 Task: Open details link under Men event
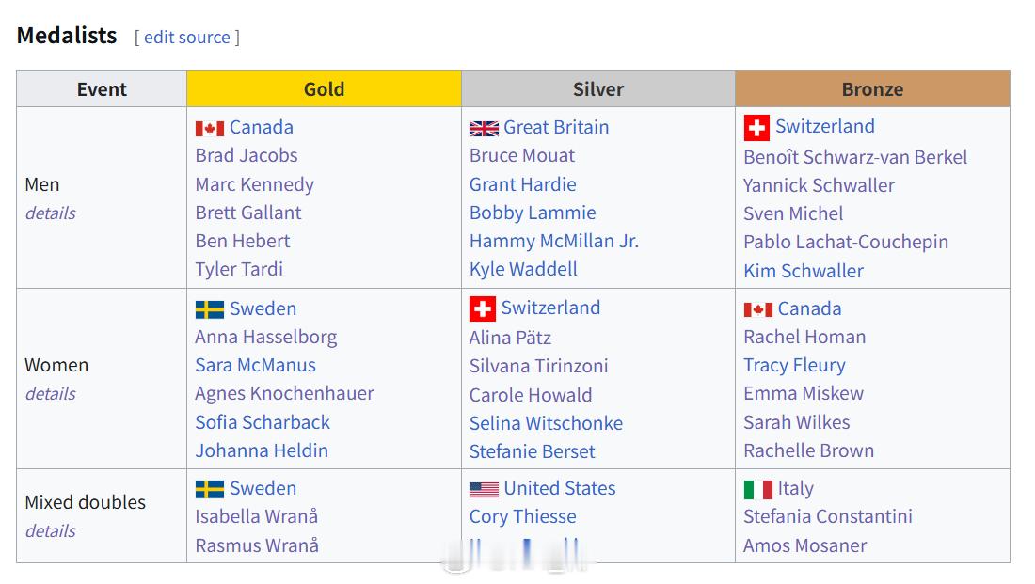pyautogui.click(x=50, y=213)
